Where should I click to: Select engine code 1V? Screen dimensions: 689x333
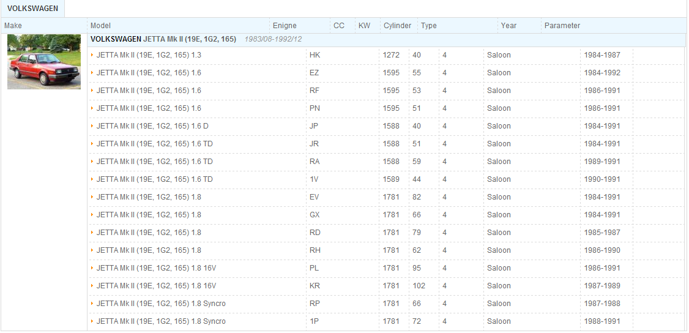[314, 179]
